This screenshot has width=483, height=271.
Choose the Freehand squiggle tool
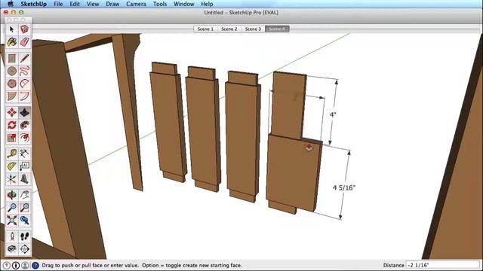coord(25,71)
